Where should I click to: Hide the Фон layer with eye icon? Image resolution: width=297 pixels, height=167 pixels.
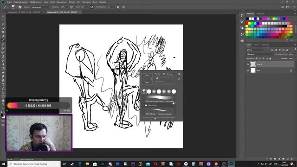click(x=248, y=71)
